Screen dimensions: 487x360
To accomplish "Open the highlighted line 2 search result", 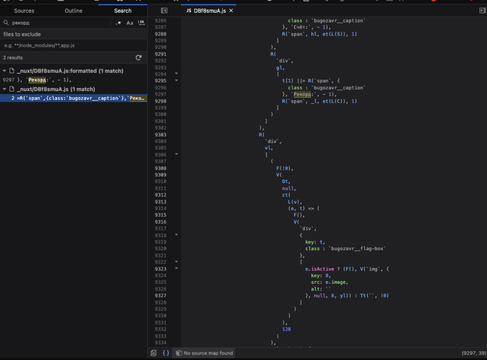I will [73, 98].
